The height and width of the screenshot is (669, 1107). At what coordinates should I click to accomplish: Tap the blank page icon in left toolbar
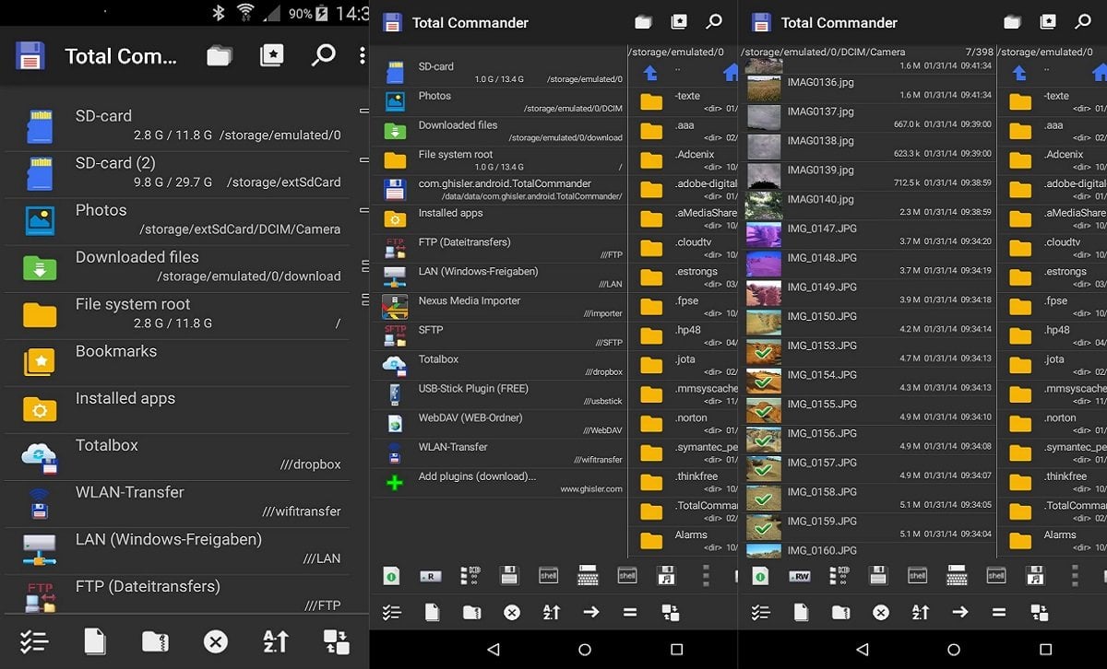94,640
